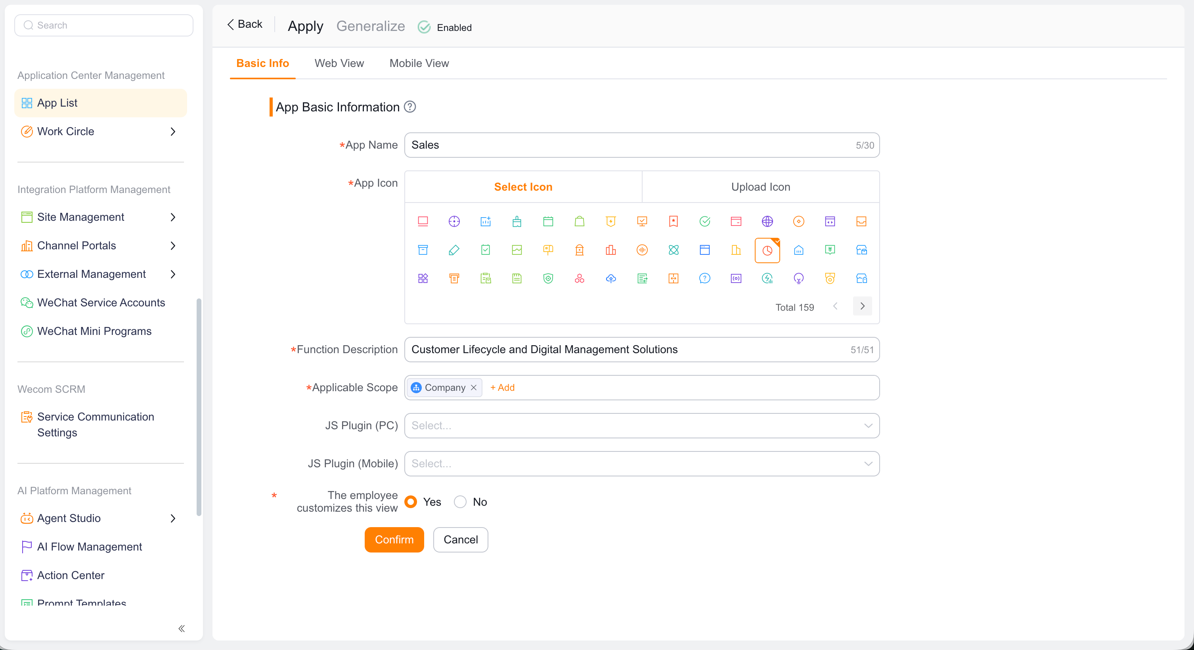This screenshot has height=650, width=1194.
Task: Pick the pink hexagon cluster app icon
Action: 580,279
